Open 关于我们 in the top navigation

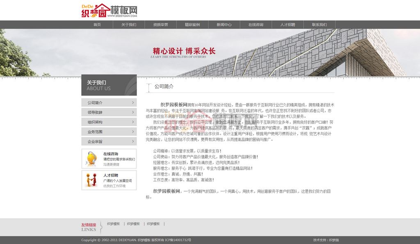coord(129,25)
